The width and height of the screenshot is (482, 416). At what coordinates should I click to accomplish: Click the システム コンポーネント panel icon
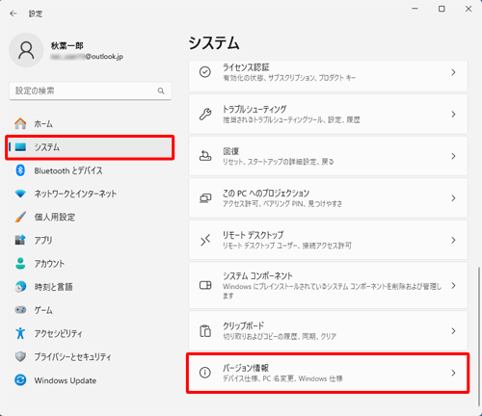pos(205,285)
